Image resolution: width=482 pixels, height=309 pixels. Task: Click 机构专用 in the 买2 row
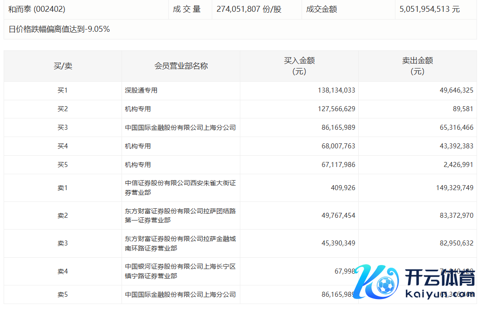tap(138, 109)
